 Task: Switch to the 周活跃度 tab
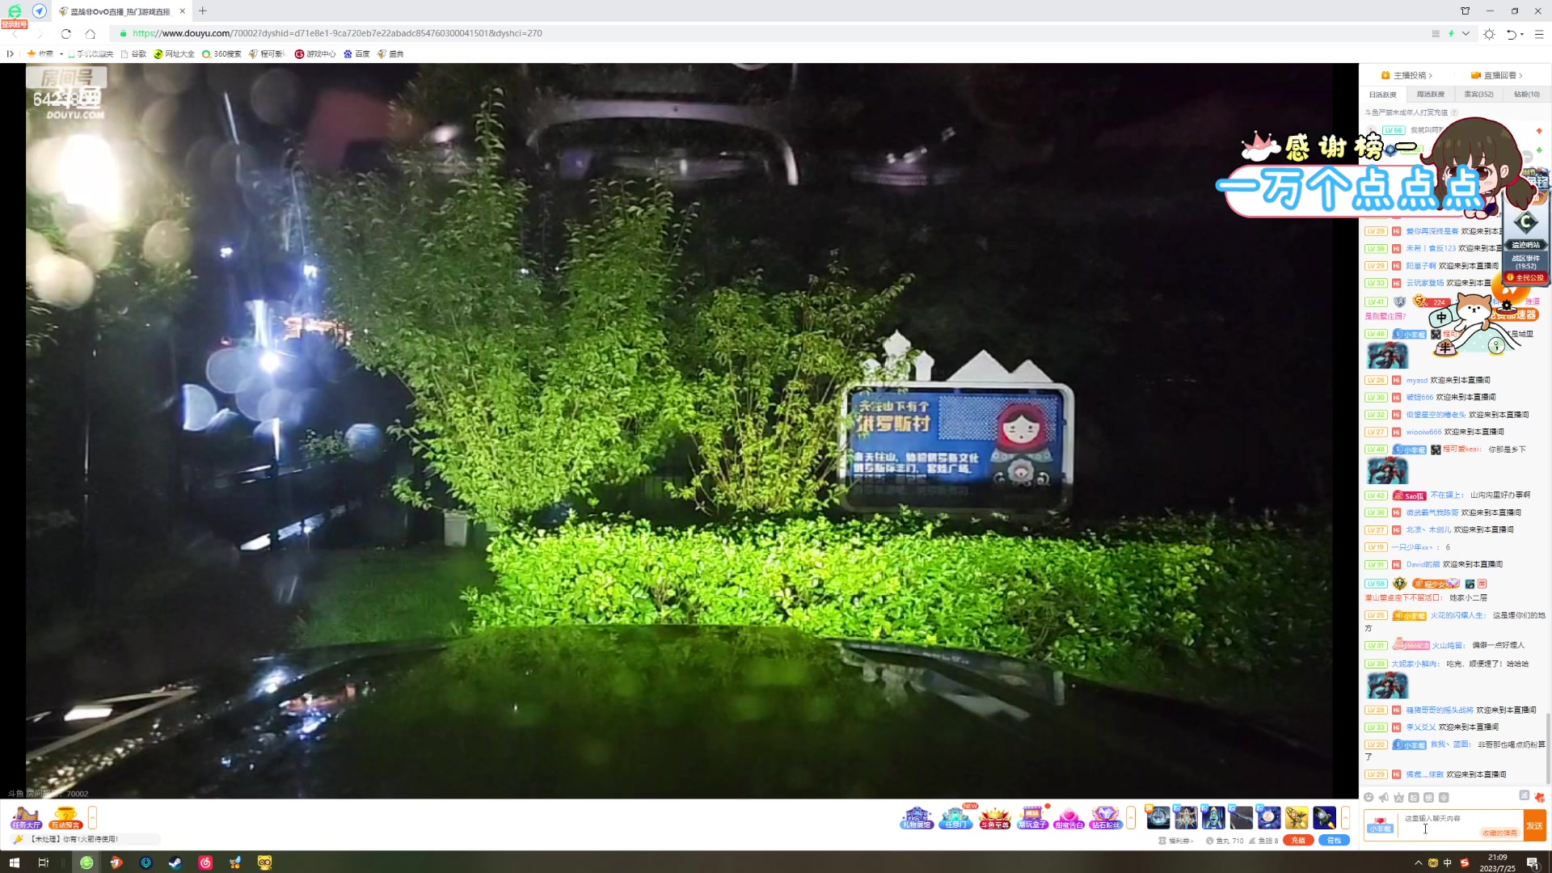(1430, 95)
